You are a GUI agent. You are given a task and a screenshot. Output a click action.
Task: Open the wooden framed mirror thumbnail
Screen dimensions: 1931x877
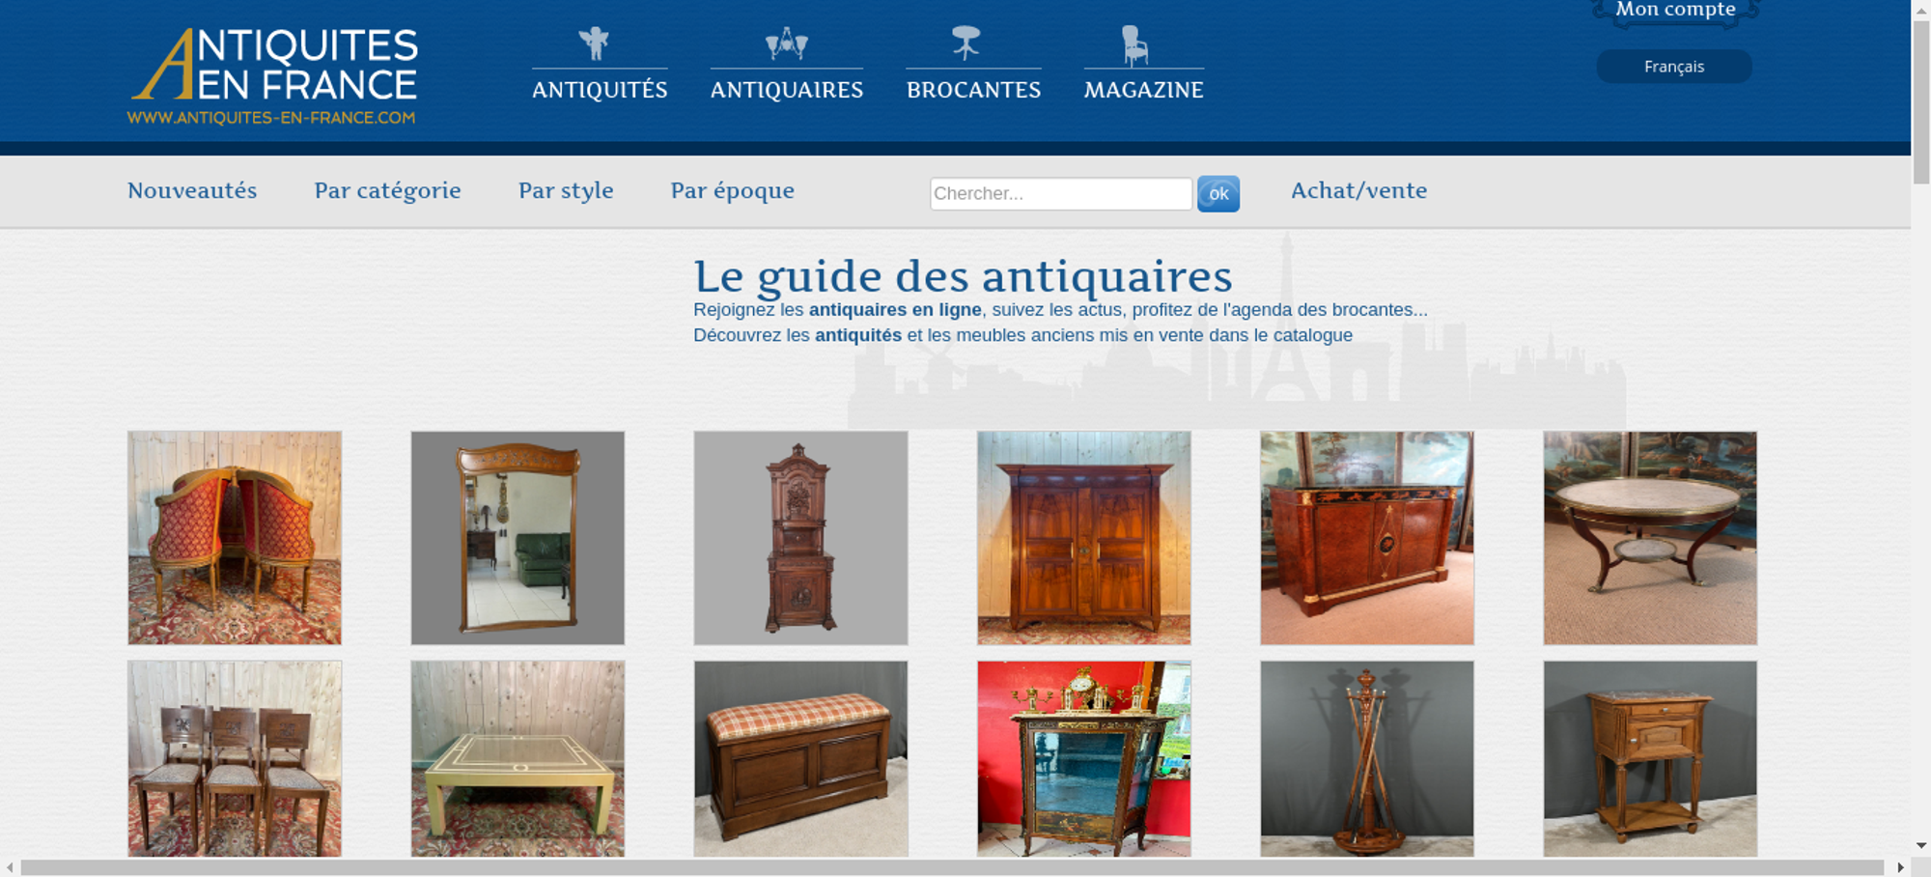pyautogui.click(x=518, y=538)
